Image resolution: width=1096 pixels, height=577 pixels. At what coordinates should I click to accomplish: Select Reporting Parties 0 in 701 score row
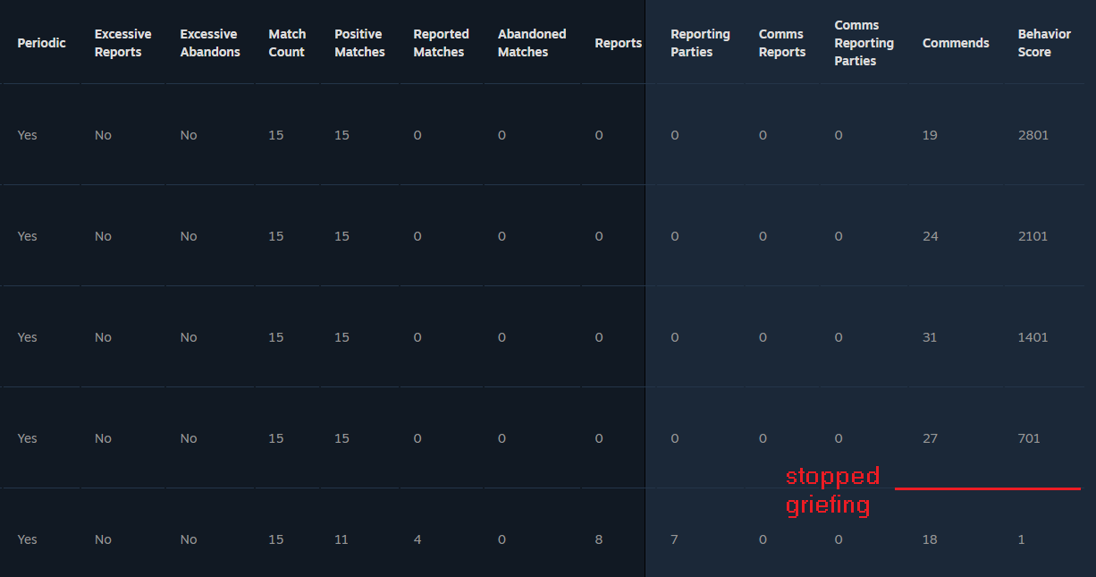click(675, 438)
